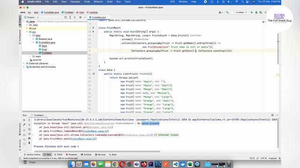
Task: Collapse All icon in Project panel header
Action: (75, 17)
